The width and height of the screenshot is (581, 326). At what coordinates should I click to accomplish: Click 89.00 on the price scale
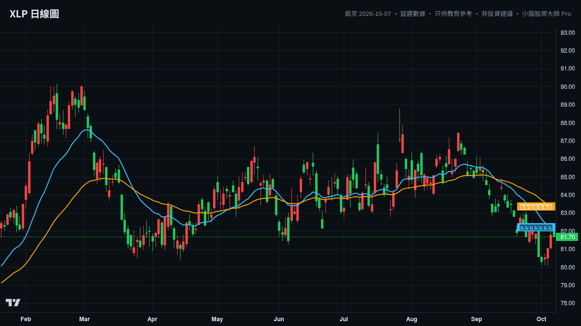[x=567, y=105]
